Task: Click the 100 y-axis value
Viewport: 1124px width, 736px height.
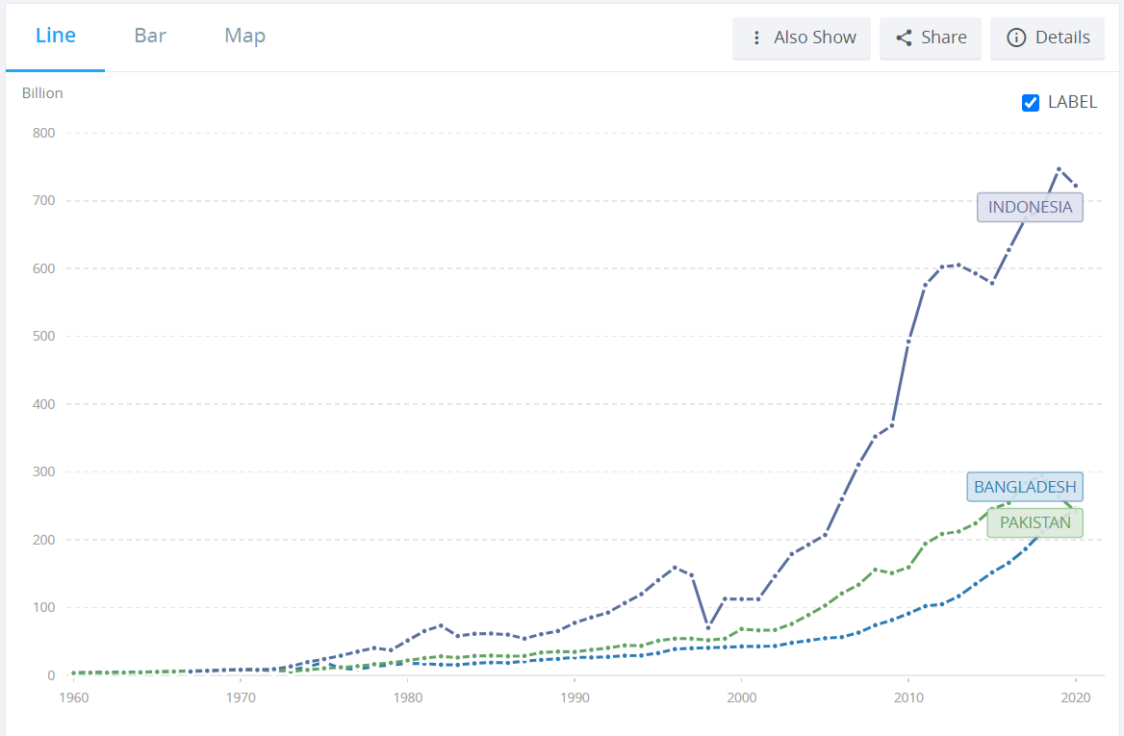Action: pos(43,607)
